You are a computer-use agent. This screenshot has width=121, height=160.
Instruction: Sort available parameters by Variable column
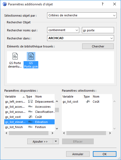15,96
